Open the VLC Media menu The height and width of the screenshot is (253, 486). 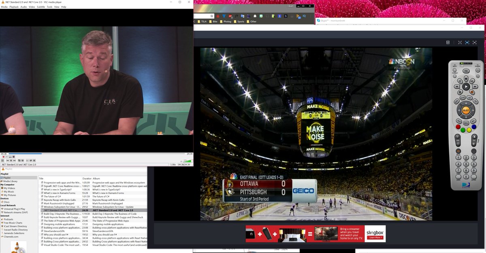[4, 7]
